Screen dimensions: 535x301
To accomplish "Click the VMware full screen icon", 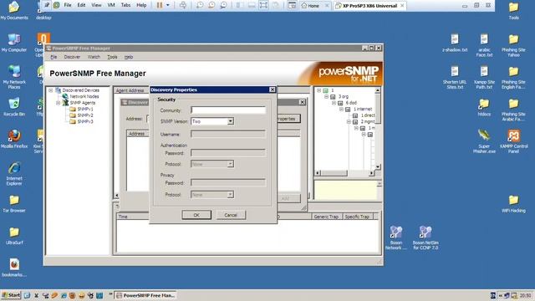I will click(x=263, y=5).
